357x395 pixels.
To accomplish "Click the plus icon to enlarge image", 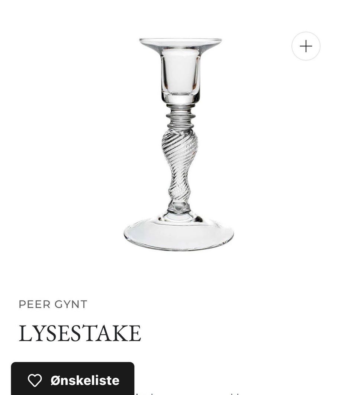I will pyautogui.click(x=306, y=46).
